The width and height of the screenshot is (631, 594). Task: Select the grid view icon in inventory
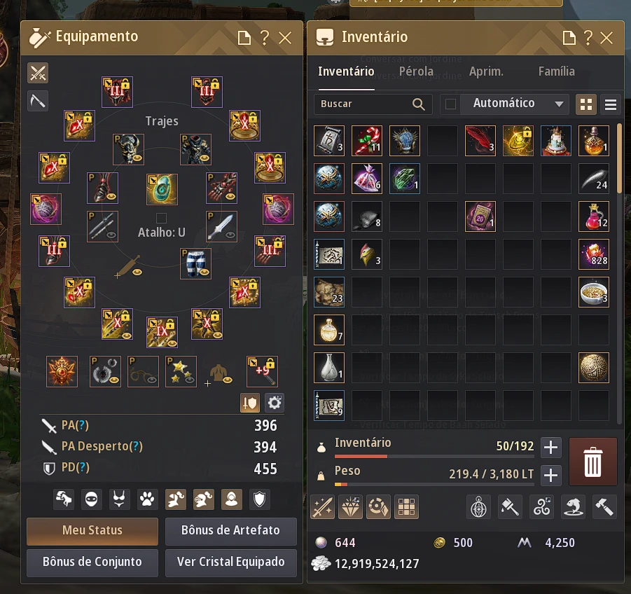coord(586,104)
